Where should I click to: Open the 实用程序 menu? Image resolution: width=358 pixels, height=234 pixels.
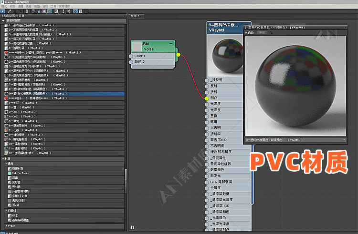64,6
